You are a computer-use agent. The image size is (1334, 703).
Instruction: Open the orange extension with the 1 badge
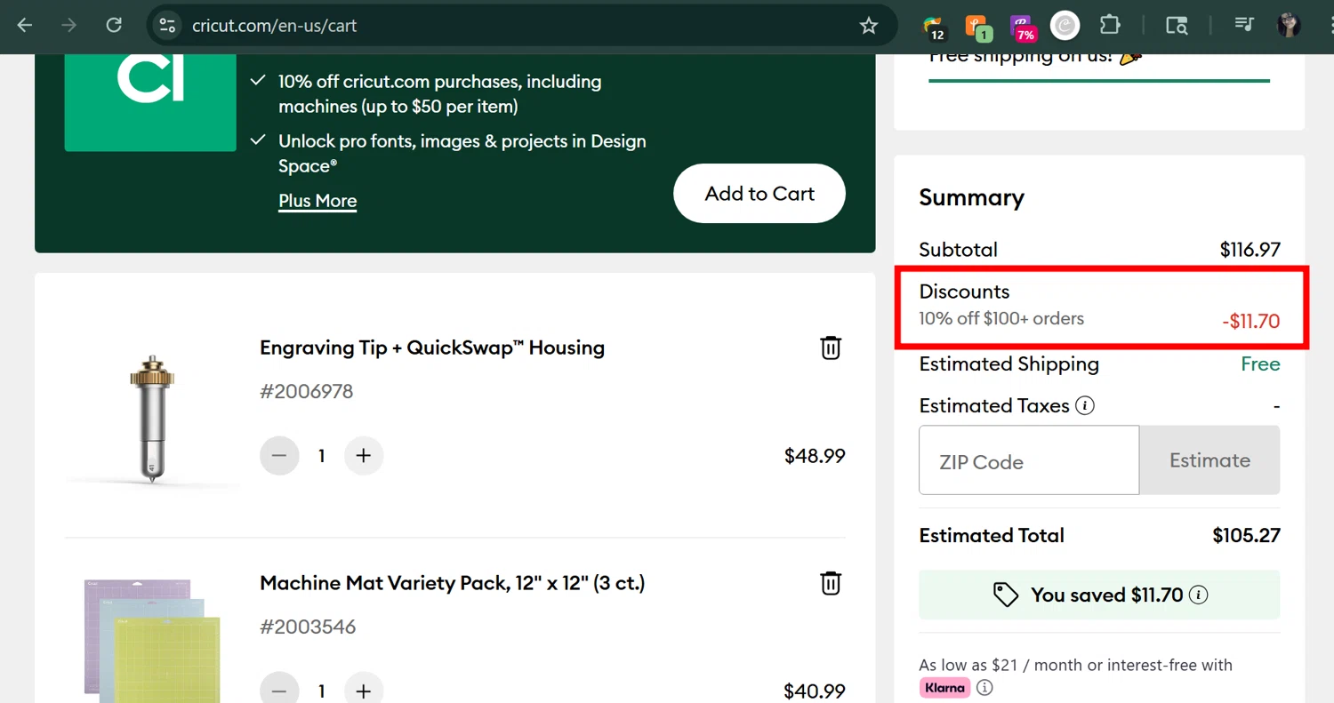(x=977, y=27)
